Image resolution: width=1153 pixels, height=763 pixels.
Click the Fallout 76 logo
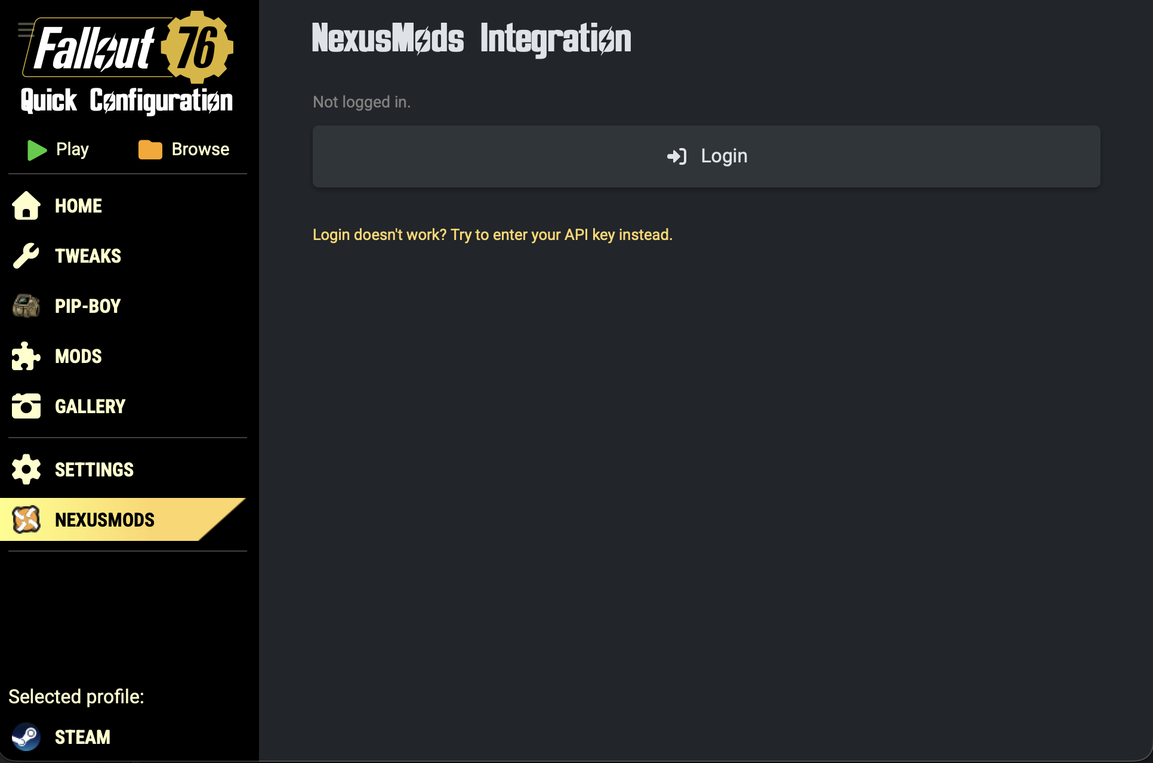point(128,47)
